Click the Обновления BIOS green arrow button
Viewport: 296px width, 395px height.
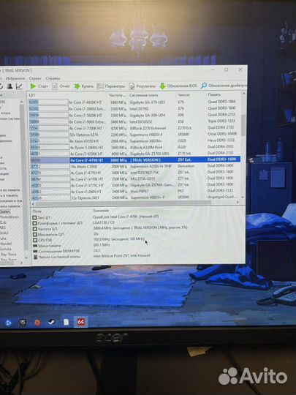(x=178, y=86)
